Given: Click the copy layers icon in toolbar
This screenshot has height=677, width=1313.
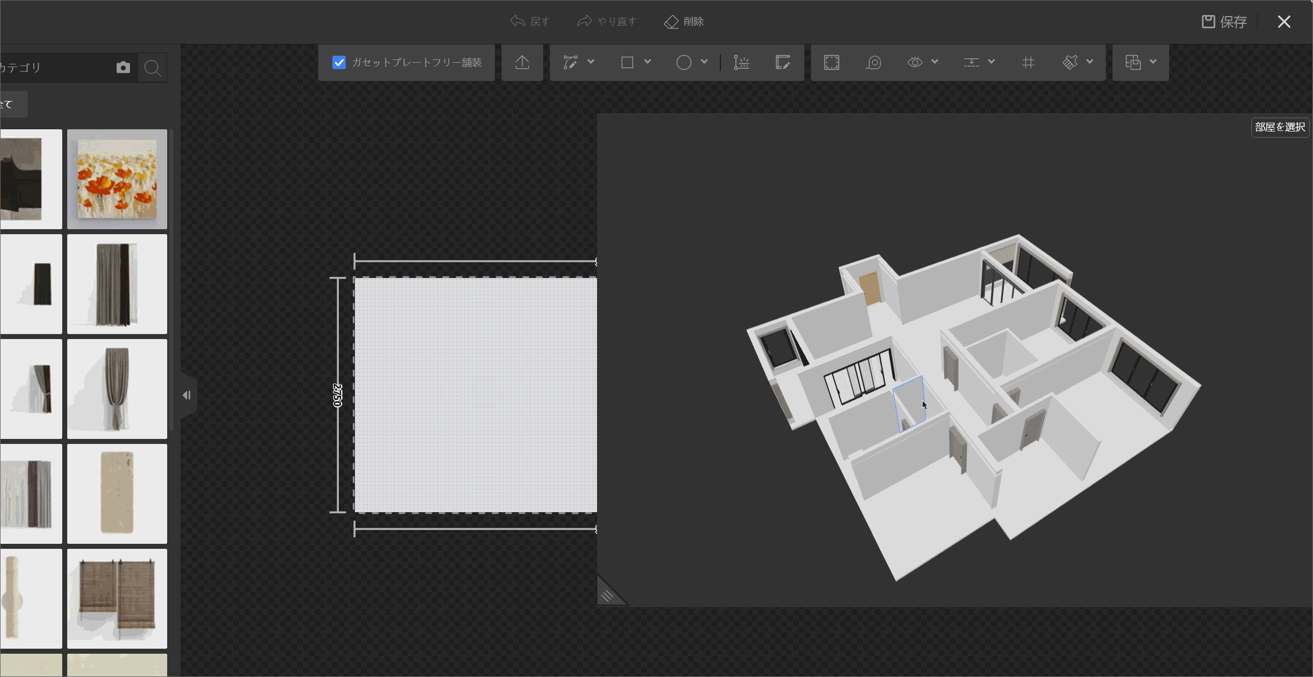Looking at the screenshot, I should (x=1133, y=63).
